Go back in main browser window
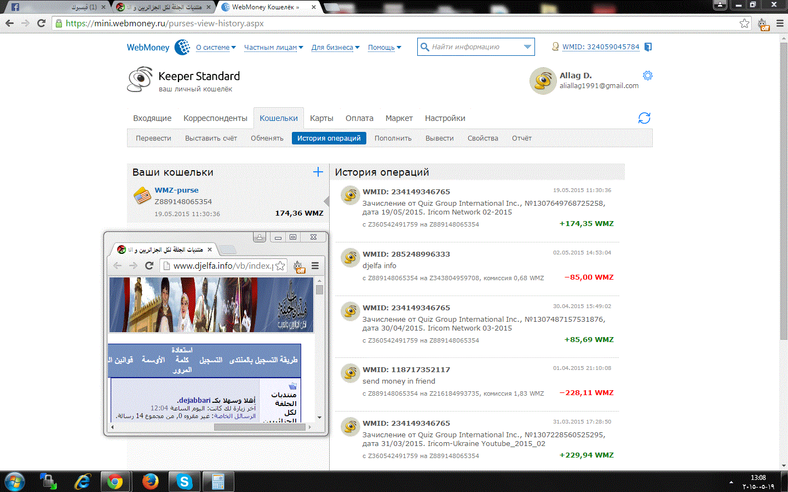Viewport: 788px width, 492px height. click(x=10, y=23)
